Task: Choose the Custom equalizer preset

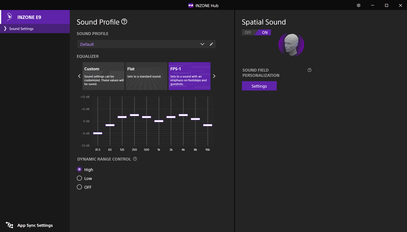Action: click(x=103, y=76)
